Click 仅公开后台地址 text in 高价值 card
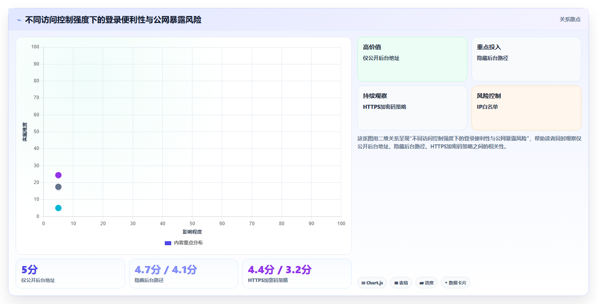 tap(381, 58)
